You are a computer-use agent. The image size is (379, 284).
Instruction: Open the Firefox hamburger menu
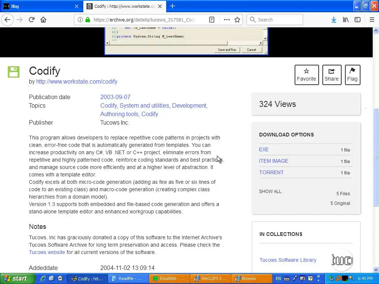[372, 20]
